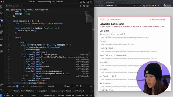This screenshot has width=173, height=97.
Task: Select handleClientScriptLoad suggestion
Action: click(x=61, y=54)
